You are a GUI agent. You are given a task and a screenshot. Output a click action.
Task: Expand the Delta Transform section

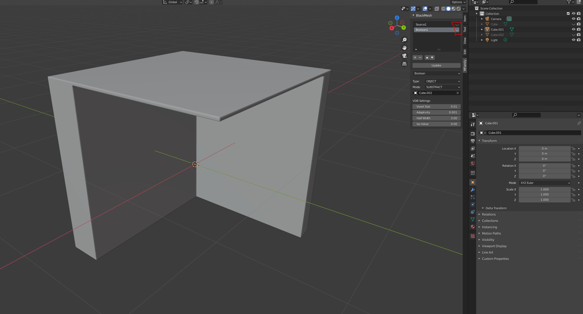tap(496, 208)
